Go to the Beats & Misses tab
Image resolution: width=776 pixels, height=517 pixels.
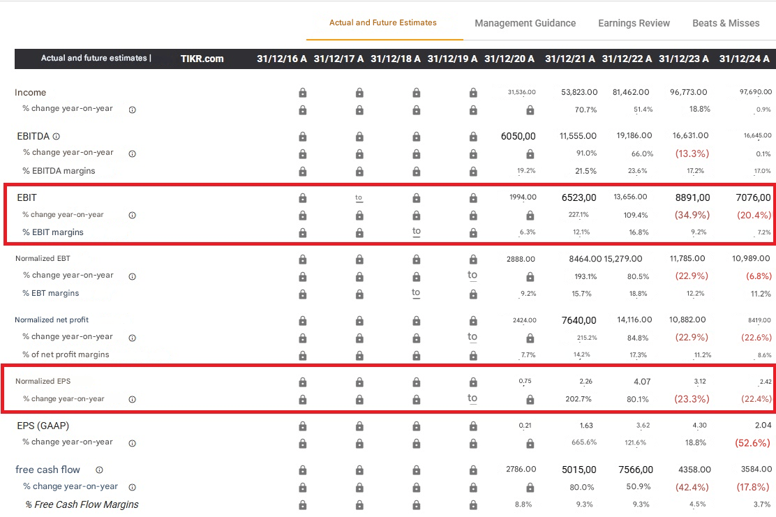tap(726, 23)
